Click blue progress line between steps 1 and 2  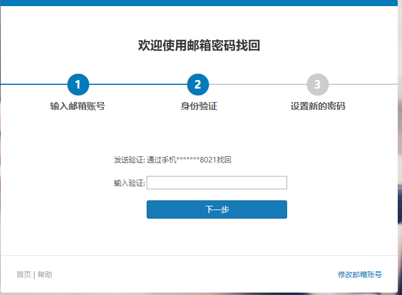tap(137, 84)
